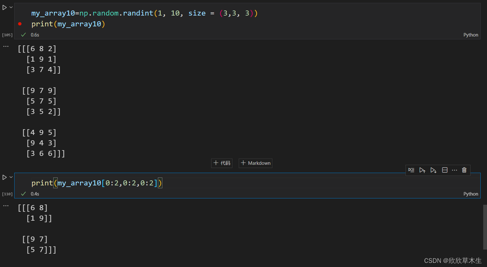The height and width of the screenshot is (267, 487).
Task: Execute cell and below icon in toolbar
Action: click(x=433, y=170)
